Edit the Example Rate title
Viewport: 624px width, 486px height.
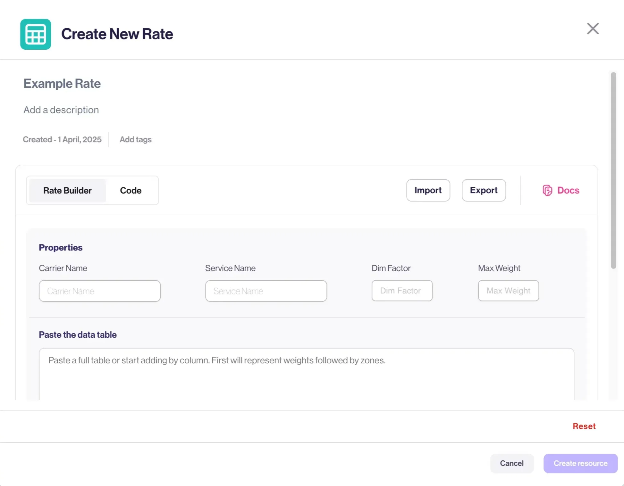(x=62, y=84)
